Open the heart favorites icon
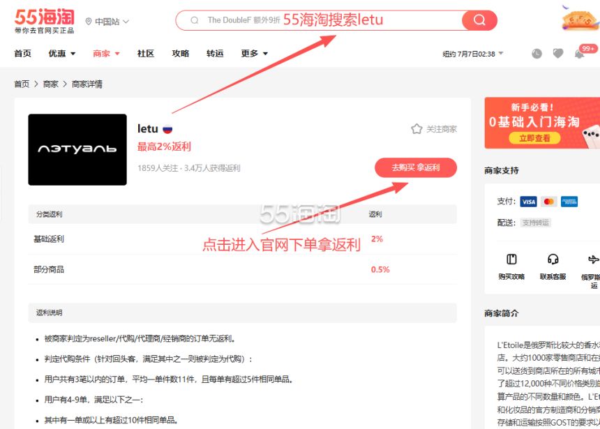 pos(558,54)
